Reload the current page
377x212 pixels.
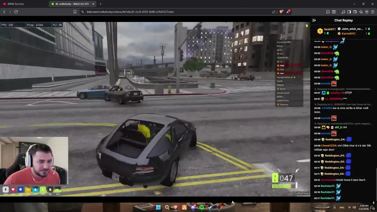tap(16, 12)
